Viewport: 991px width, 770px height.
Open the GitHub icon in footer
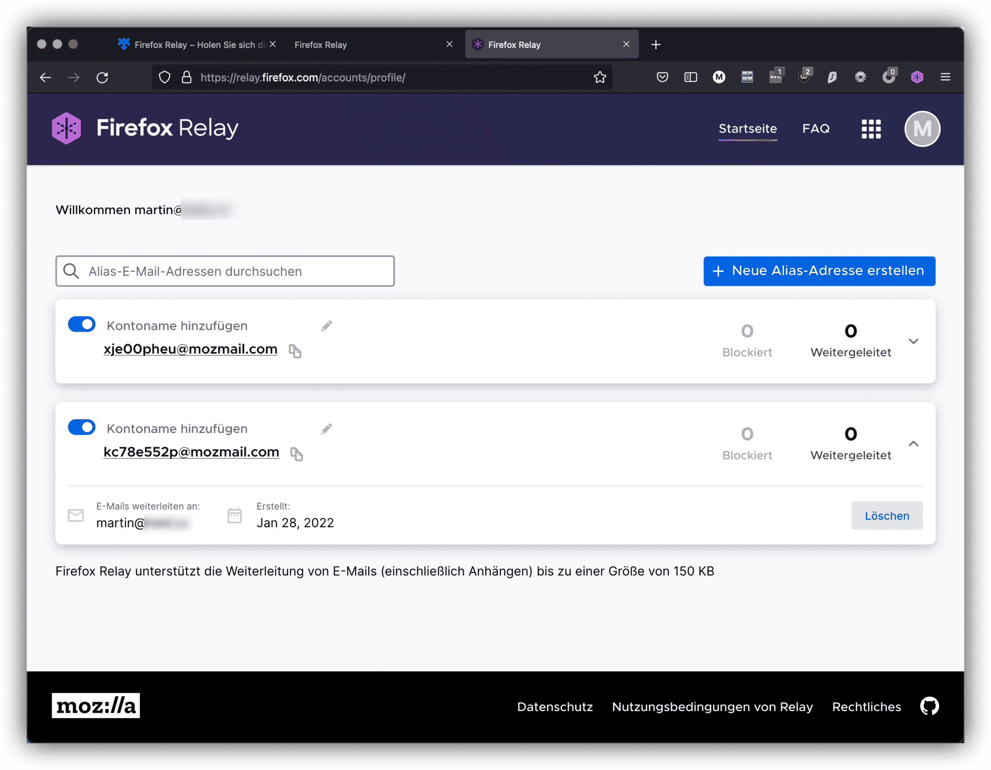pos(930,707)
